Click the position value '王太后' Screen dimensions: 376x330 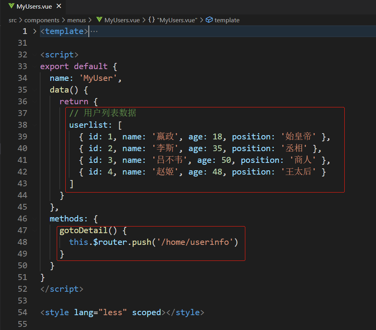pos(298,171)
